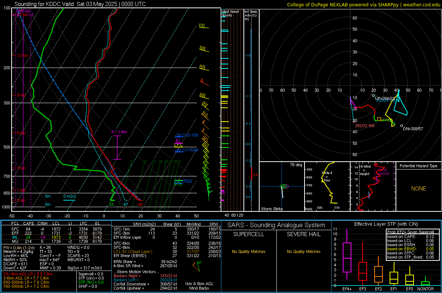Screen dimensions: 442x293
Task: Click the K = 26 index
Action: click(45, 247)
